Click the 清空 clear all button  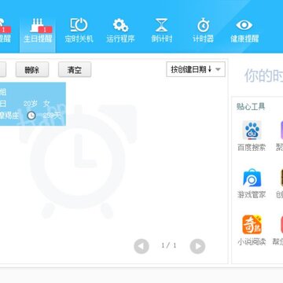coord(75,70)
